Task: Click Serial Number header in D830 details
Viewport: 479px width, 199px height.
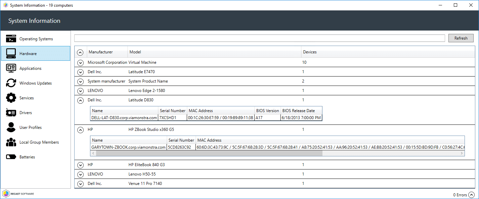Action: [x=172, y=110]
